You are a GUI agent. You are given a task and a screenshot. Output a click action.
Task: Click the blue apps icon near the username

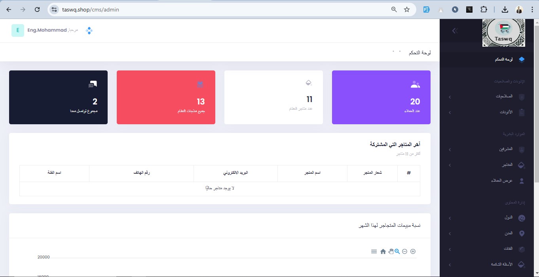point(89,30)
